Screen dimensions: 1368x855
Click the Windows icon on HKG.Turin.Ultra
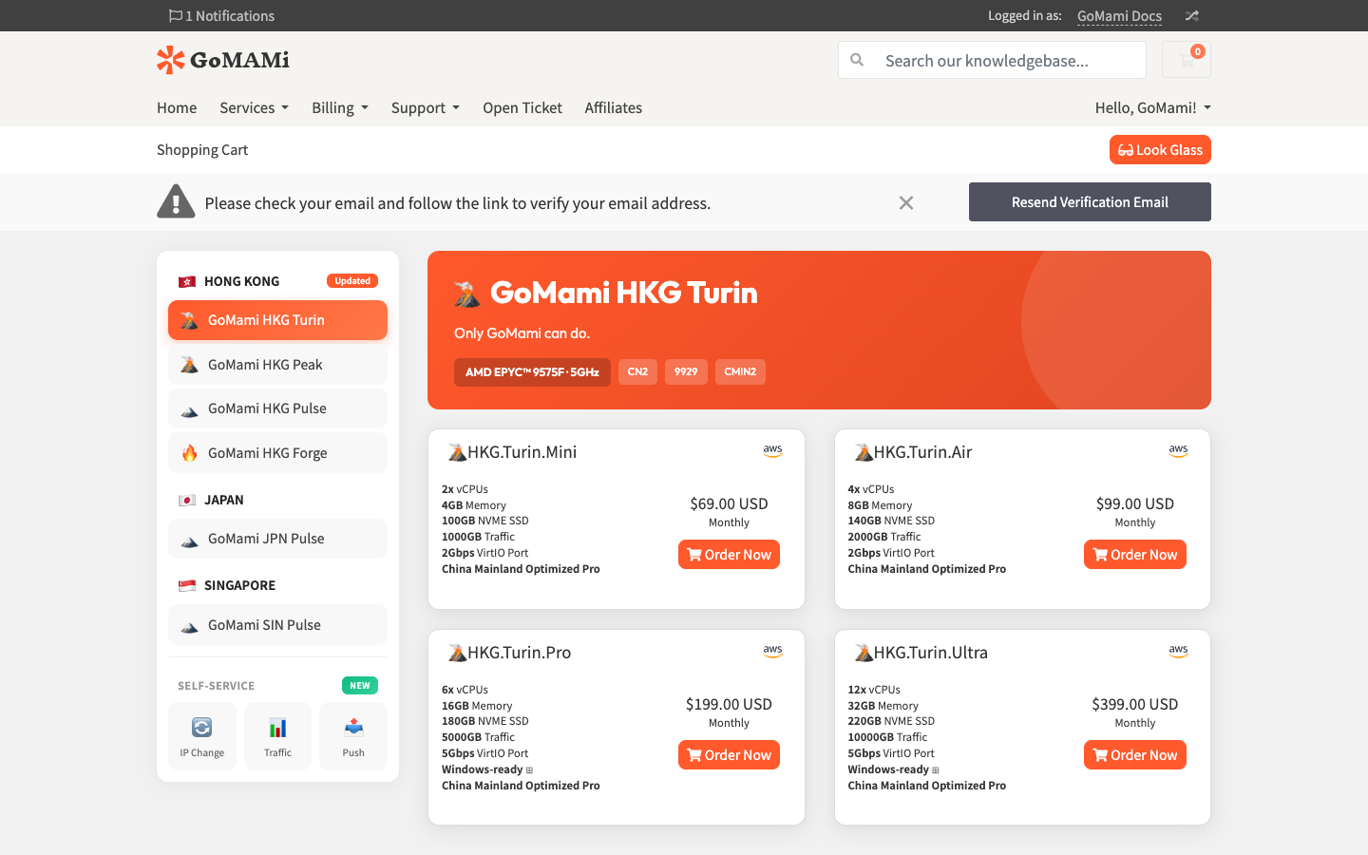pyautogui.click(x=936, y=770)
